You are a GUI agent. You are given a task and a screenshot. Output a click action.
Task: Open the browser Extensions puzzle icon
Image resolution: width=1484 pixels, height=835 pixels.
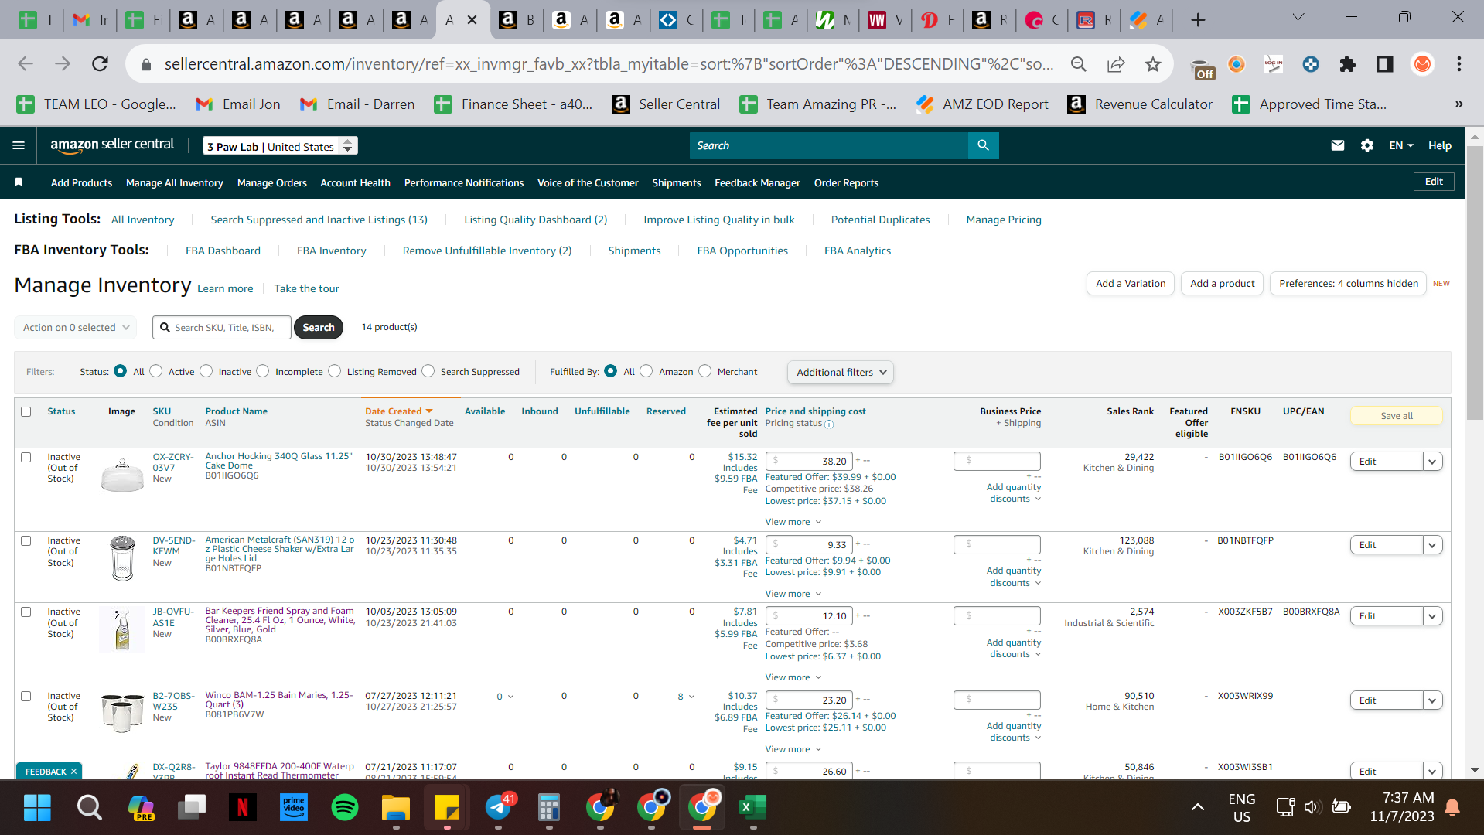[x=1347, y=64]
